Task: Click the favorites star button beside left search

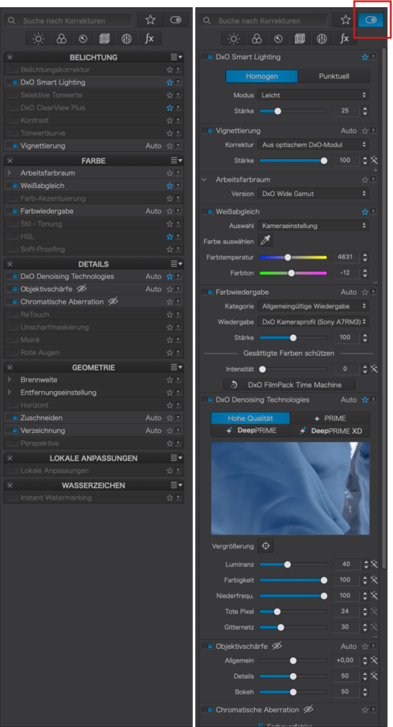Action: click(150, 20)
